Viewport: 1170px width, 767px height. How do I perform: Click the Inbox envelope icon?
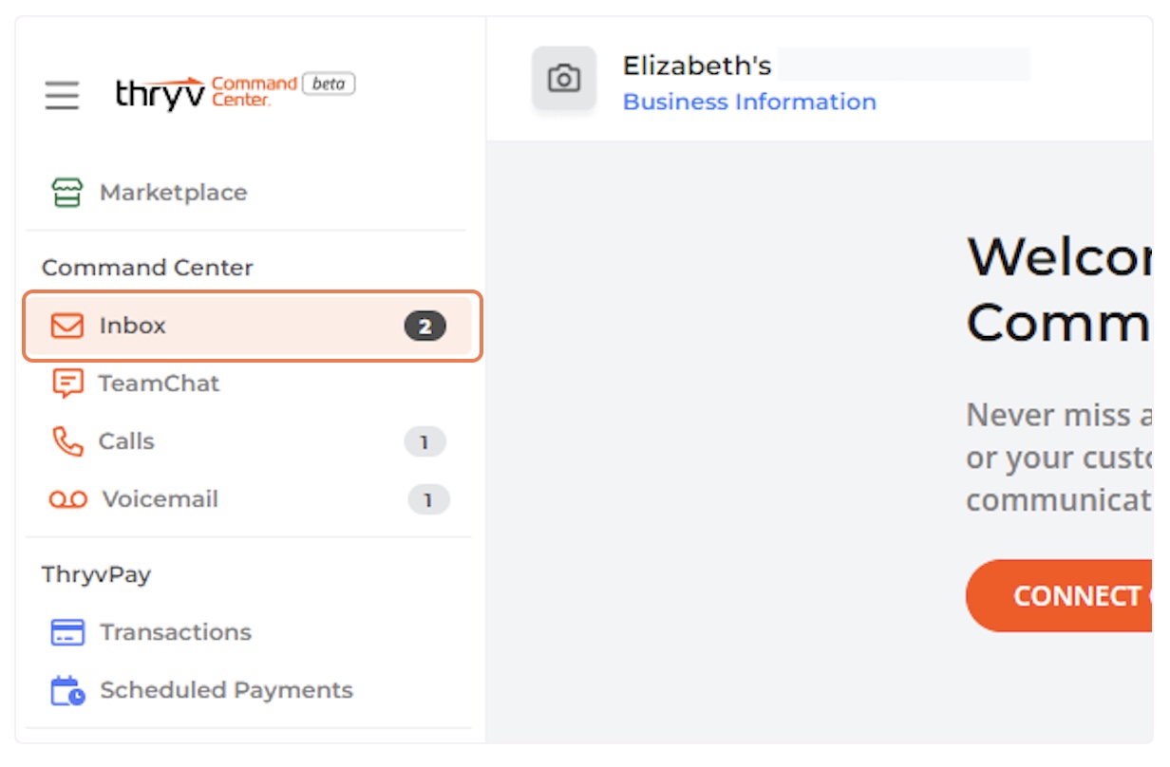66,326
